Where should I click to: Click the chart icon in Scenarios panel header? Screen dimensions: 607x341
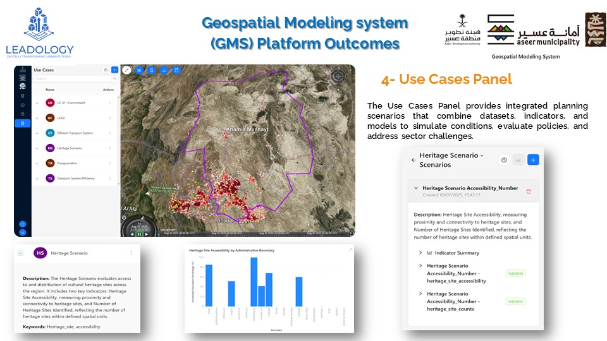tap(518, 160)
